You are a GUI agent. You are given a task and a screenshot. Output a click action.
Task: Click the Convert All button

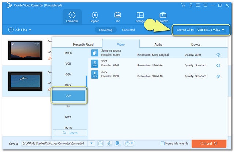[x=209, y=144]
